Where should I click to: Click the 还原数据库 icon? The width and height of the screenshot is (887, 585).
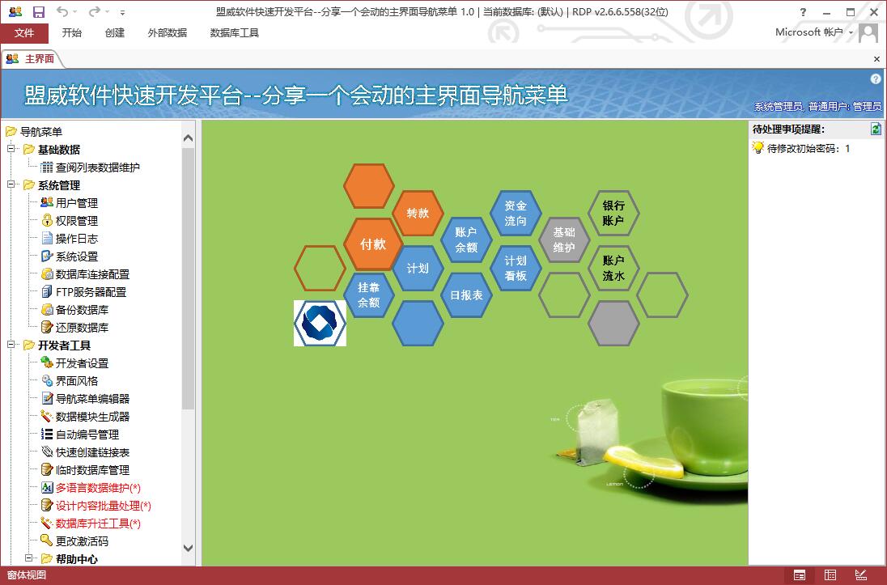[47, 327]
